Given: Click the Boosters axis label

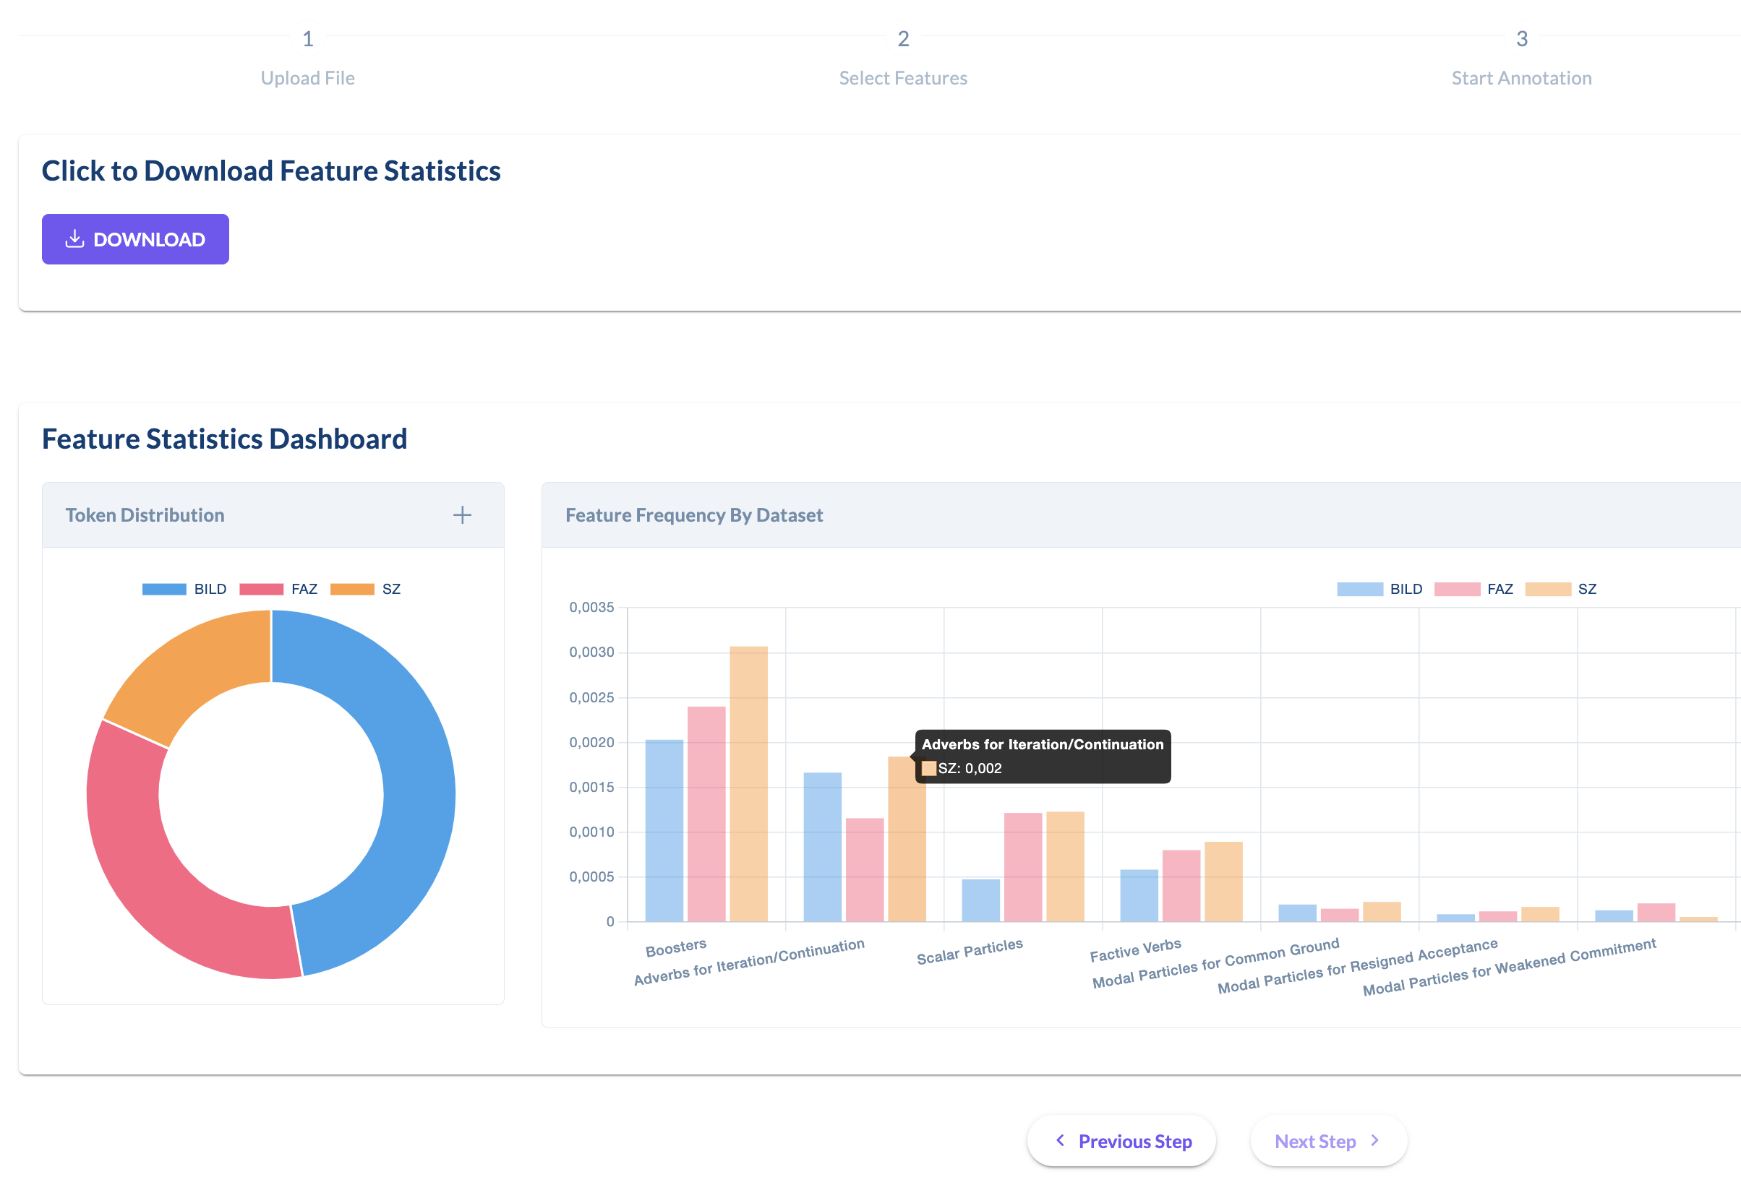Looking at the screenshot, I should click(x=676, y=949).
